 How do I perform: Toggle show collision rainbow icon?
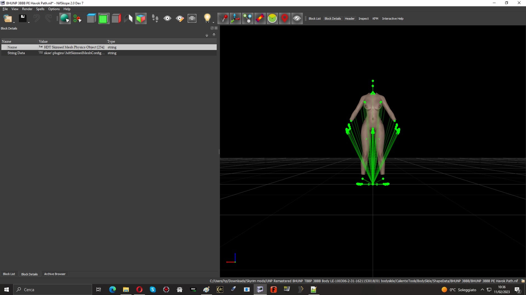[x=260, y=19]
